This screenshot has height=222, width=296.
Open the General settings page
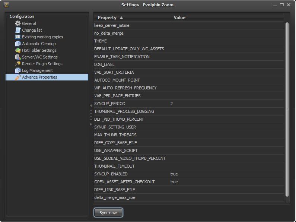pyautogui.click(x=29, y=23)
